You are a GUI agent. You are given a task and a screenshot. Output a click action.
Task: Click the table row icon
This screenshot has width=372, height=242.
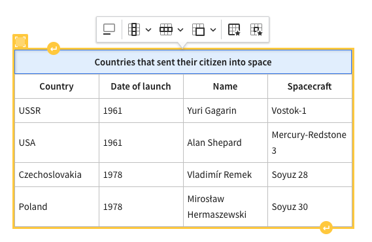click(166, 29)
